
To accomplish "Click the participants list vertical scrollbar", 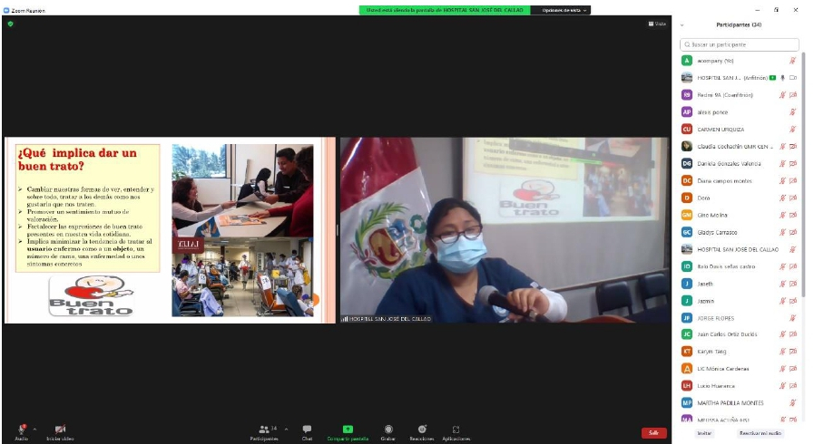I will pyautogui.click(x=803, y=174).
